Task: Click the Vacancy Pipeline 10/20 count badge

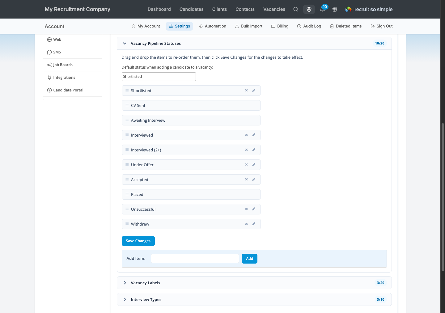Action: click(x=379, y=44)
